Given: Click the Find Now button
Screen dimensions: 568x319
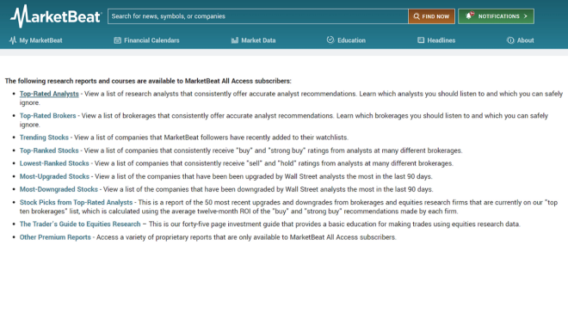Looking at the screenshot, I should click(431, 16).
